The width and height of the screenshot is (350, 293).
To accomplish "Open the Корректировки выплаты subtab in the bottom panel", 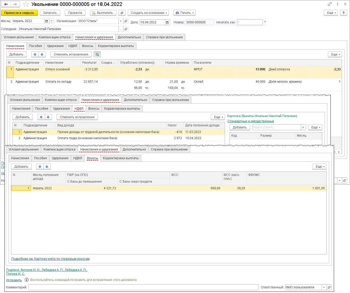I will click(x=121, y=158).
